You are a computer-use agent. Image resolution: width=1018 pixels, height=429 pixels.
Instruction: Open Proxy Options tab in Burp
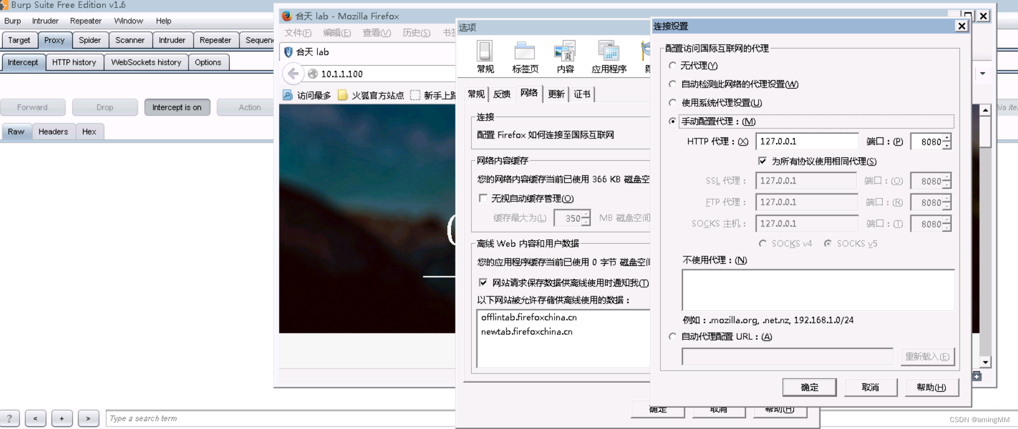coord(208,62)
